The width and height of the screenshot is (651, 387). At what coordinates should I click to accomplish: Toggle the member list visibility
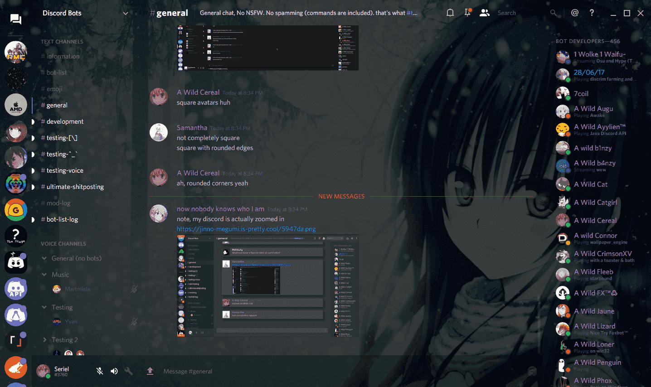click(x=485, y=13)
